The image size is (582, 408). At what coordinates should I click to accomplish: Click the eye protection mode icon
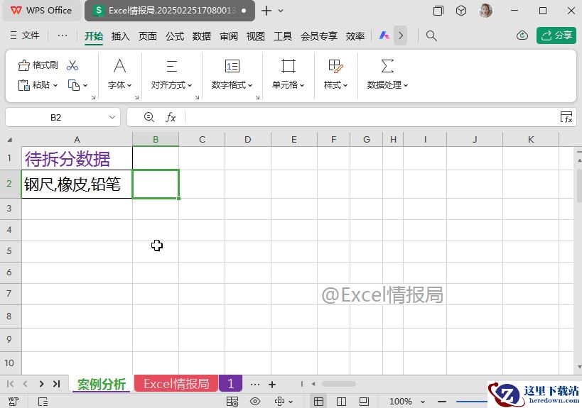click(255, 402)
